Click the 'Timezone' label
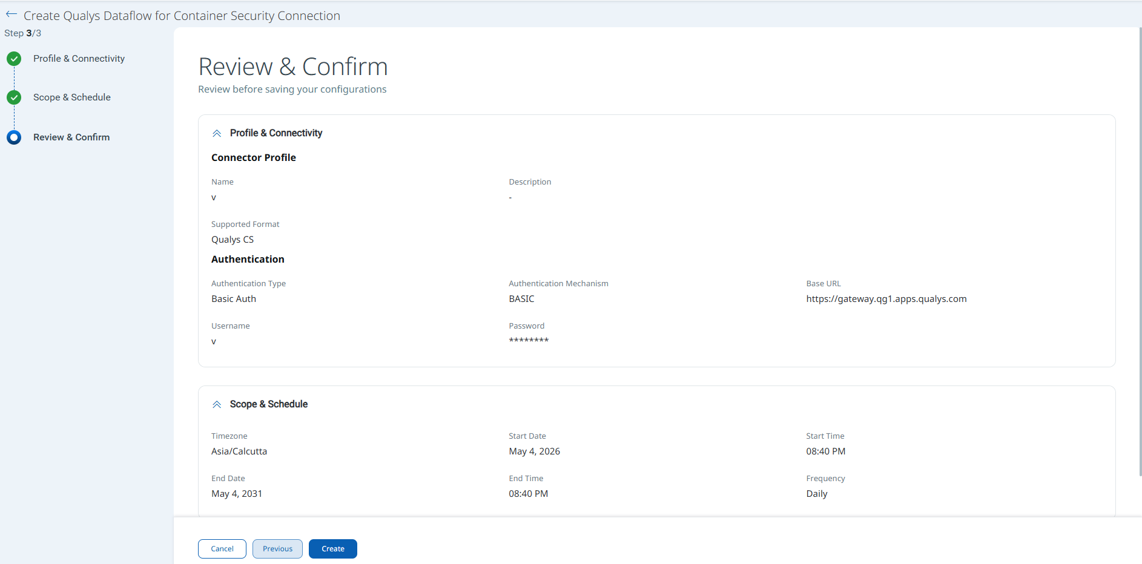 coord(229,436)
